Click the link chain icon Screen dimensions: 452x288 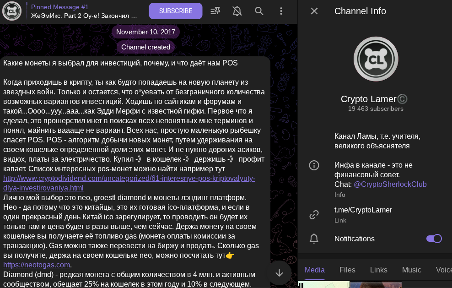314,214
